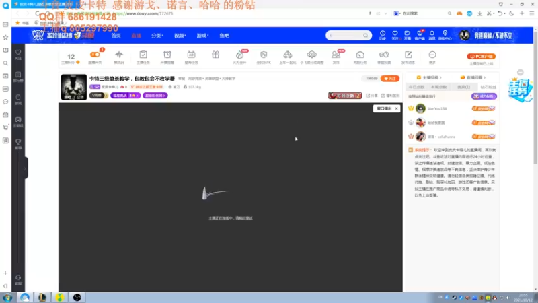Switch to the 钻石粉丝 tab
The image size is (538, 303).
pos(488,87)
